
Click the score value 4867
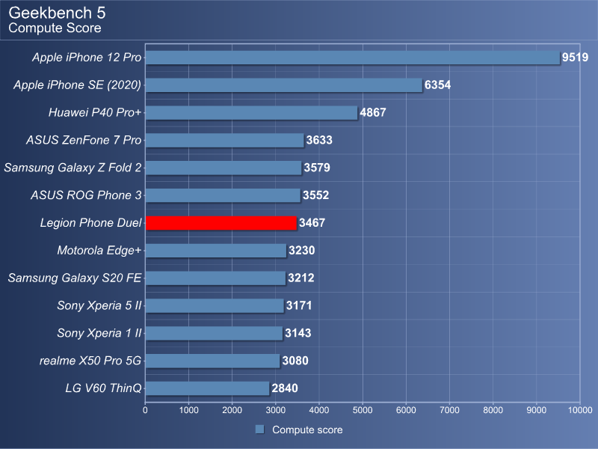coord(373,112)
